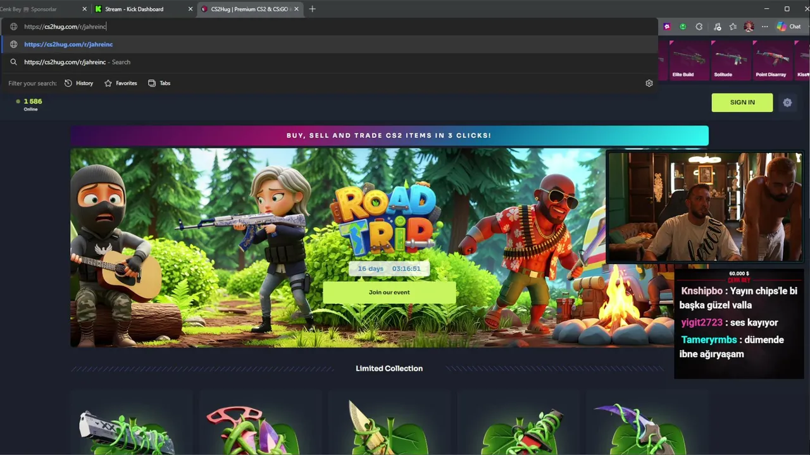The image size is (810, 455).
Task: Filter search suggestions by Tabs
Action: pos(159,83)
